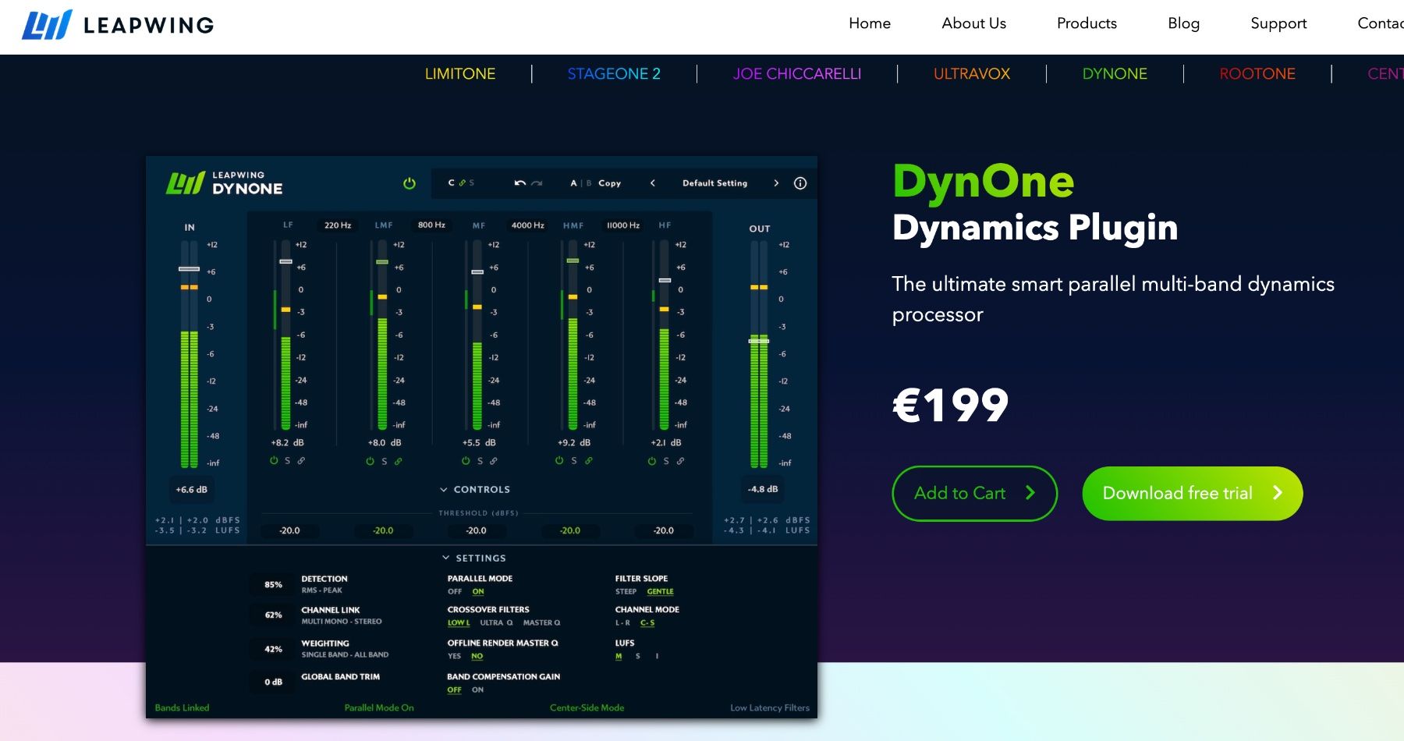Toggle the DynOne main power bypass icon
The image size is (1404, 741).
point(409,183)
